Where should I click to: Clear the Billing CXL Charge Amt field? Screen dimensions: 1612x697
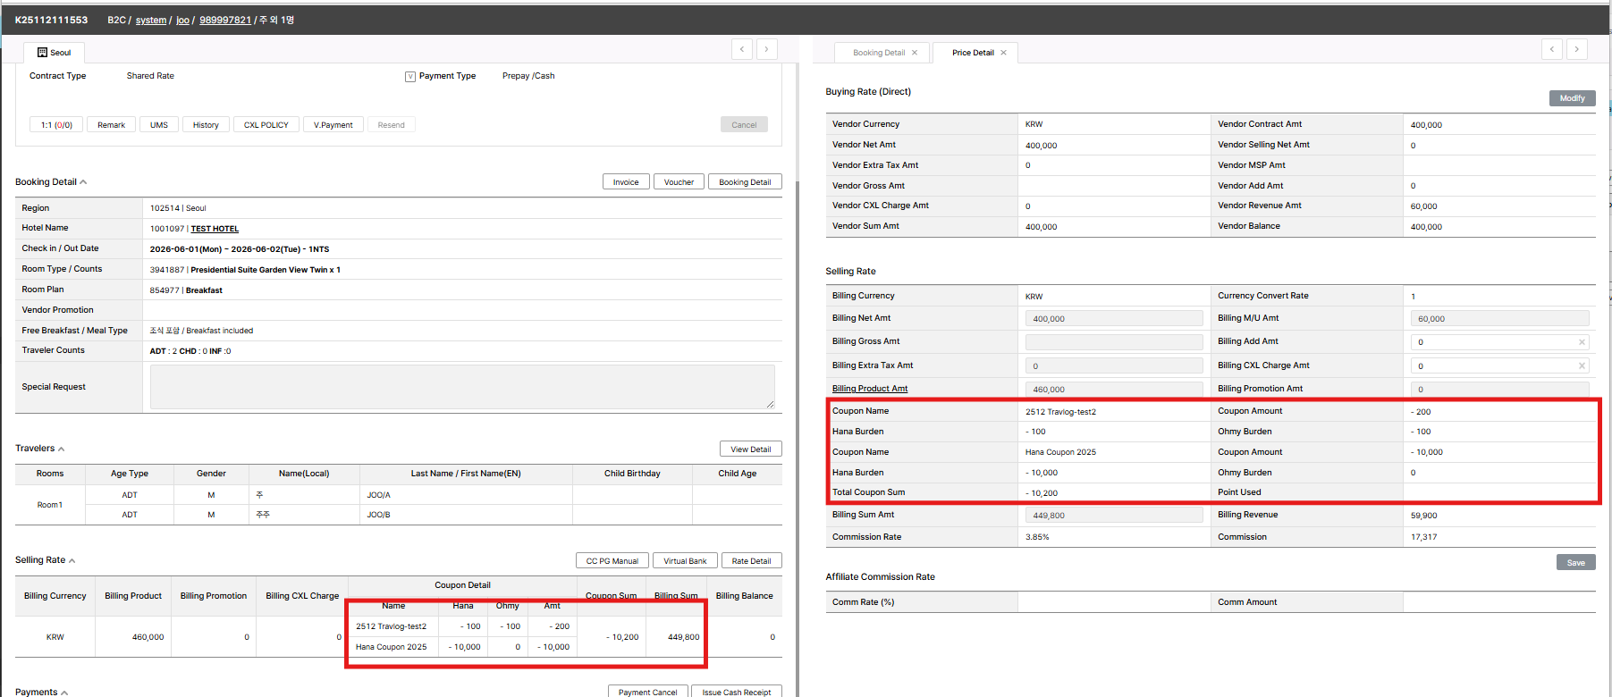click(1582, 365)
